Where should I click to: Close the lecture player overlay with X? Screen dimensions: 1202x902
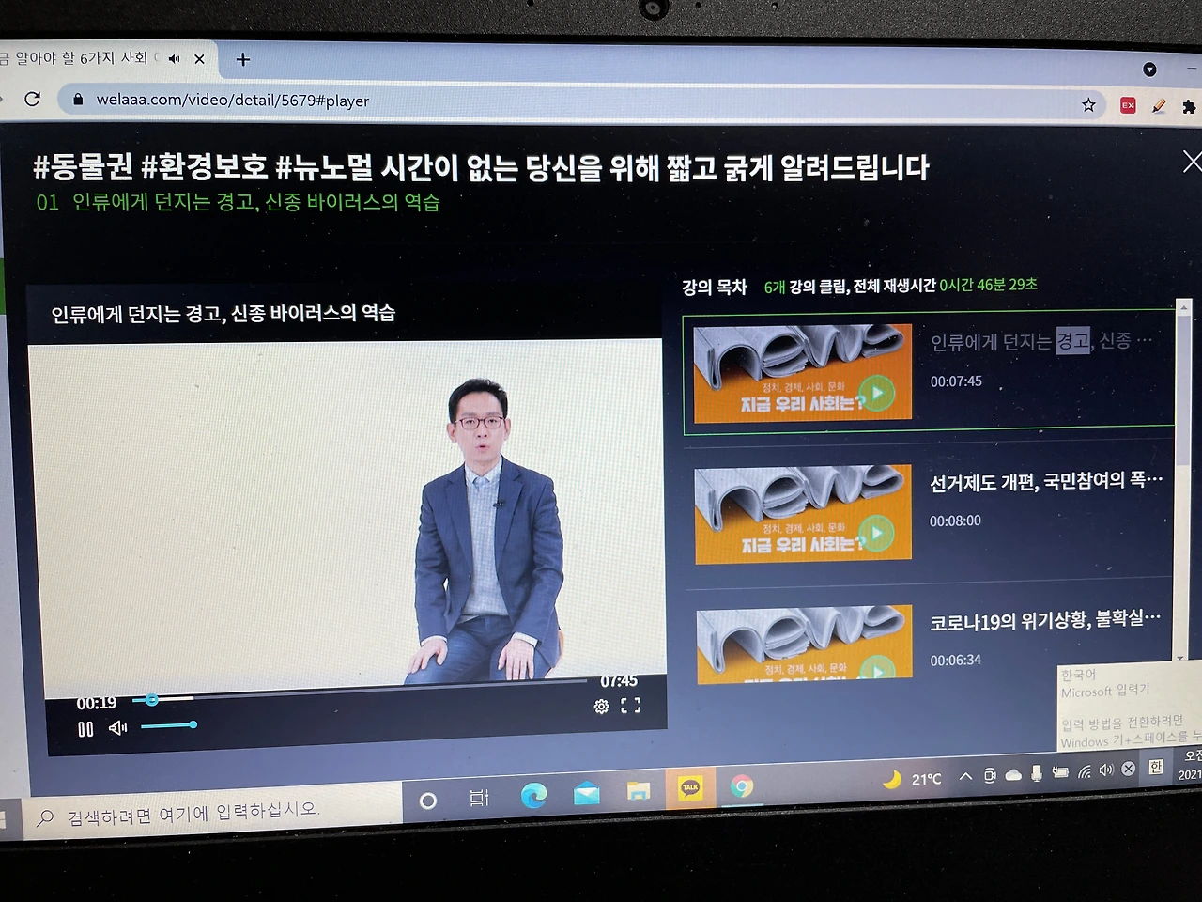click(x=1192, y=162)
